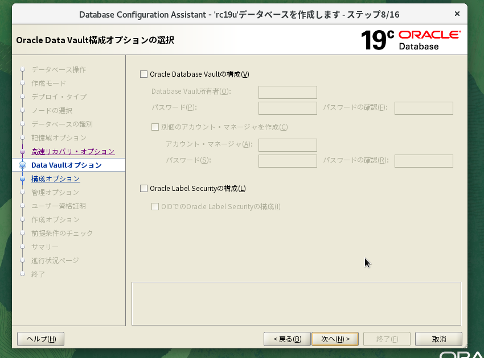
Task: Click the 高速リカバリ・オプション step bullet icon
Action: tap(22, 152)
